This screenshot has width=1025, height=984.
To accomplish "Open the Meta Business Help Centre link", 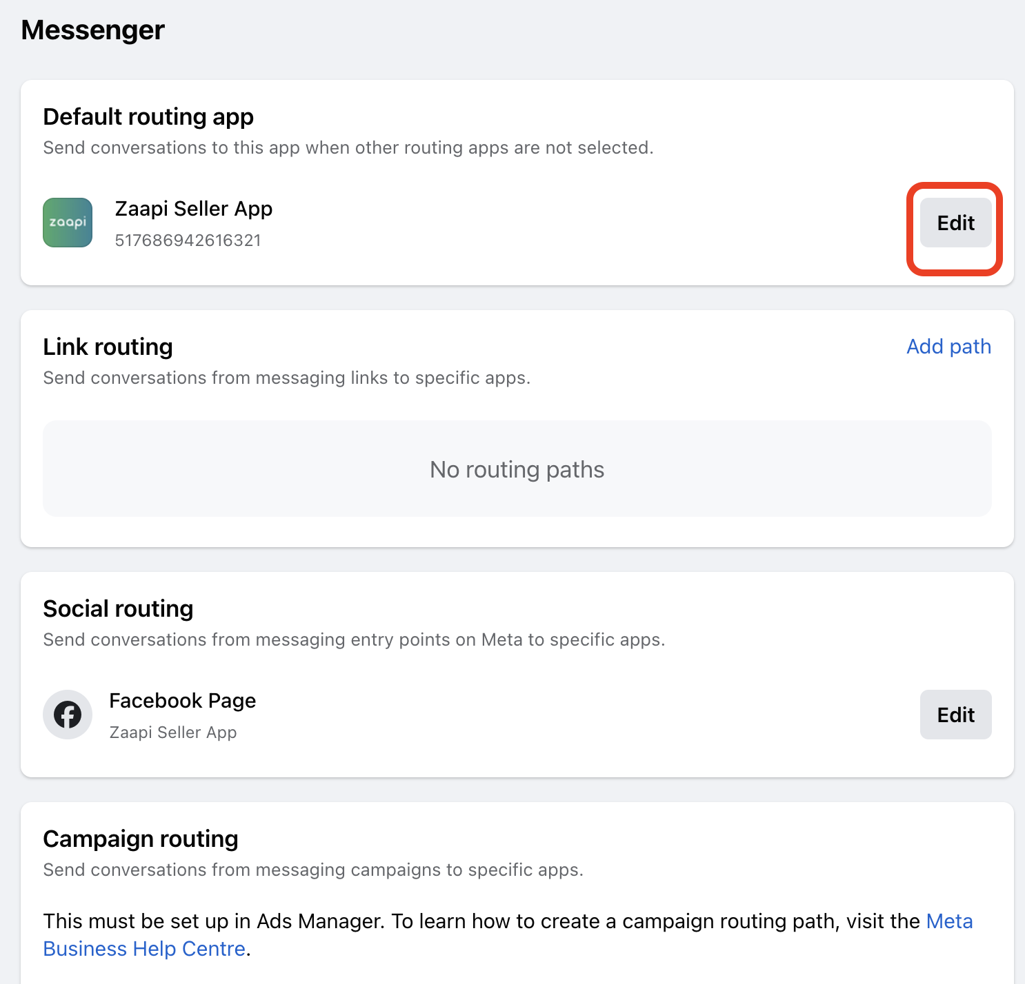I will pos(144,949).
